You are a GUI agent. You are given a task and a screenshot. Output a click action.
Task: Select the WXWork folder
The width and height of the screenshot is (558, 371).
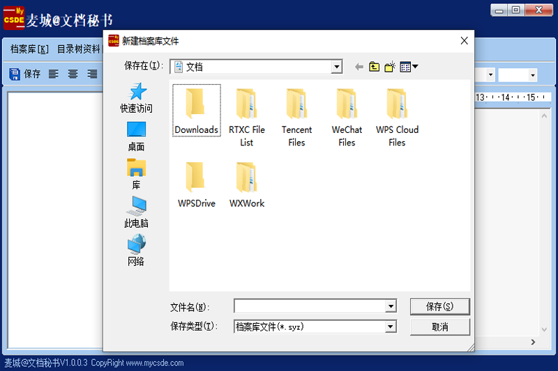coord(247,184)
